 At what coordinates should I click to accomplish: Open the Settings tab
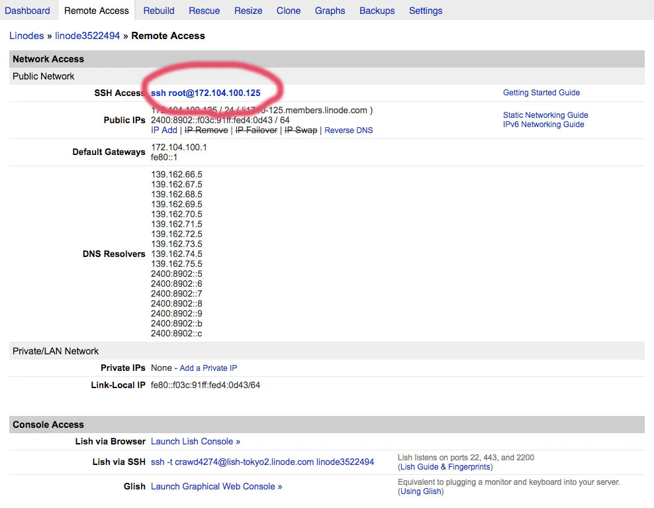[x=426, y=11]
